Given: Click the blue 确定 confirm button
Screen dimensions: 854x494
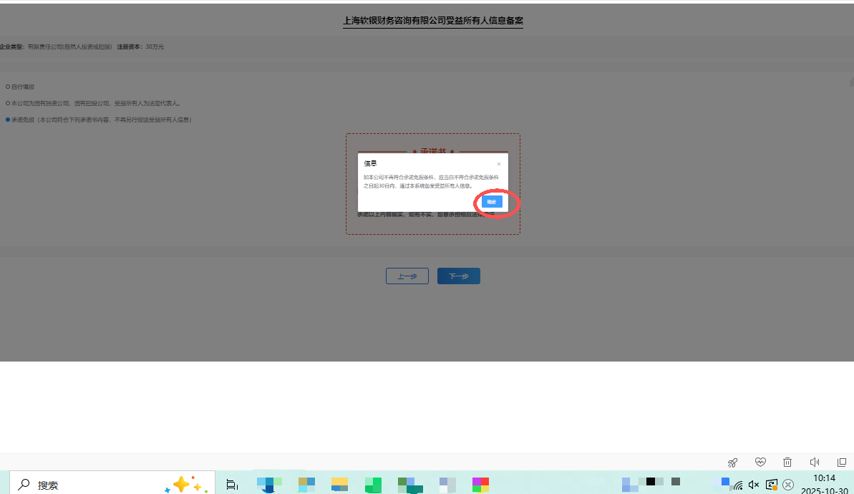Looking at the screenshot, I should pos(492,202).
